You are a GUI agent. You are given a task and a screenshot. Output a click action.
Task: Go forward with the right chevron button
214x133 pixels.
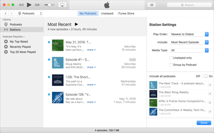(11, 13)
